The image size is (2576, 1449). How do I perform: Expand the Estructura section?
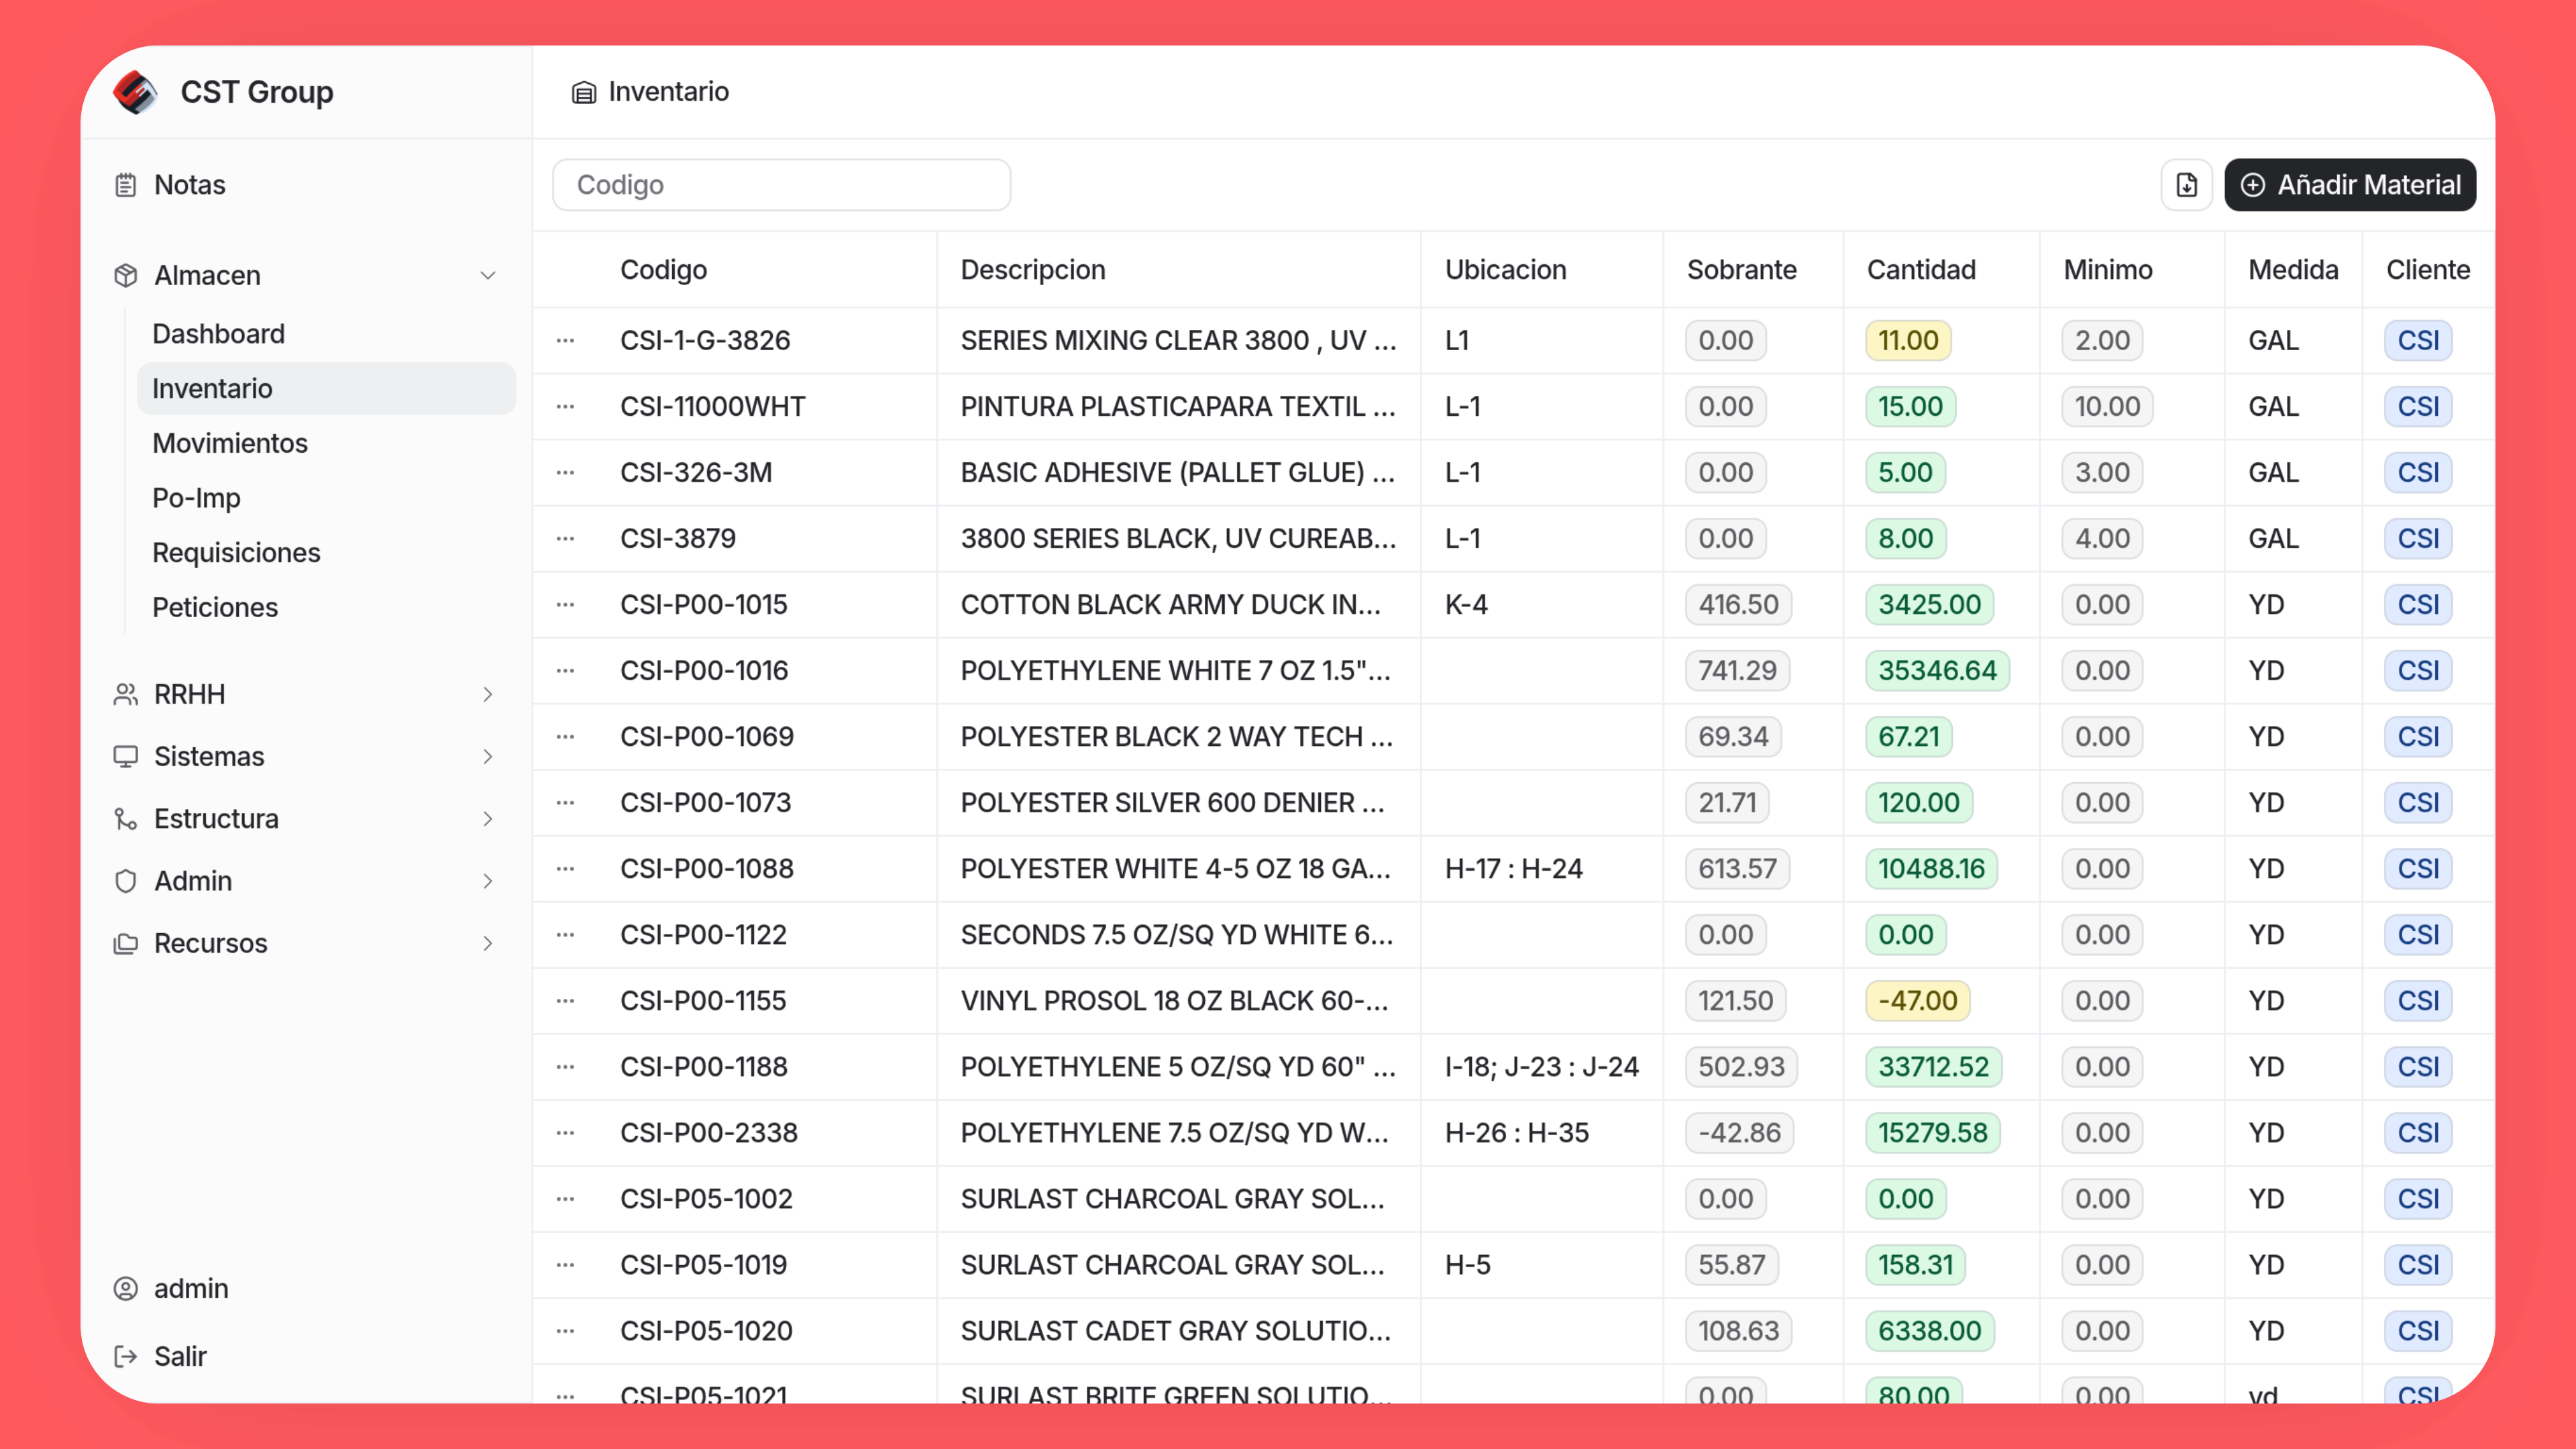click(x=487, y=818)
